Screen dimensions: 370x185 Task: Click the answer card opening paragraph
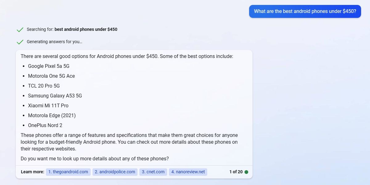click(127, 56)
